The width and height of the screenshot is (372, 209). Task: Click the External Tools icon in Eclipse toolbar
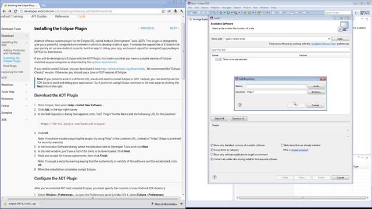tap(235, 13)
